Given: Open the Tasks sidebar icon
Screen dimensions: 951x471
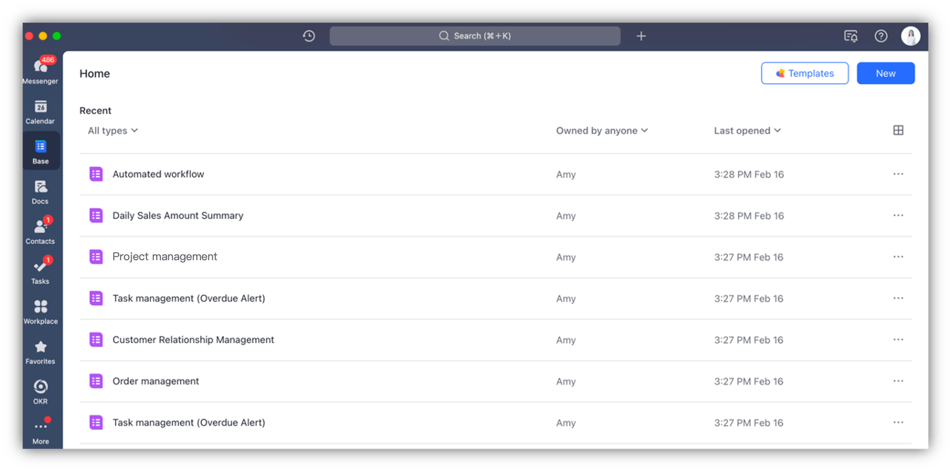Looking at the screenshot, I should tap(41, 271).
